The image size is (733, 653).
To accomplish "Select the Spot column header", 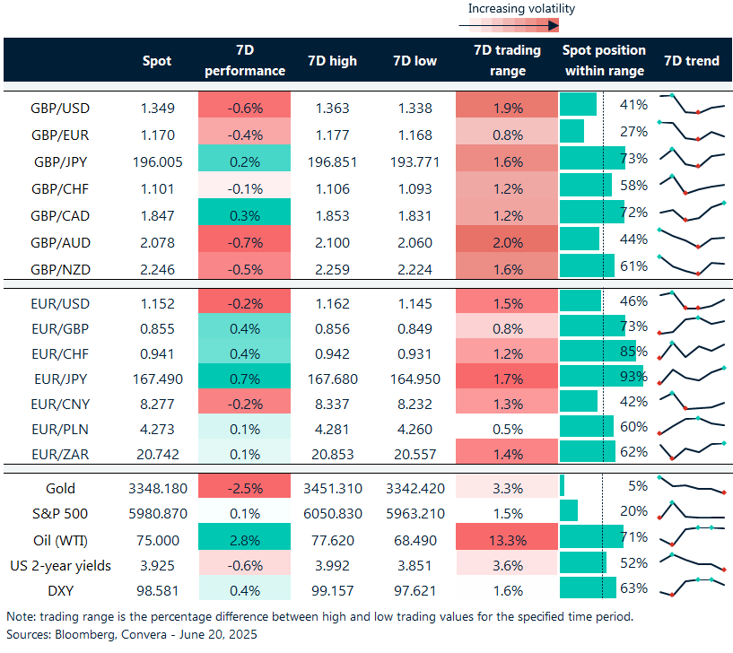I will pyautogui.click(x=157, y=61).
